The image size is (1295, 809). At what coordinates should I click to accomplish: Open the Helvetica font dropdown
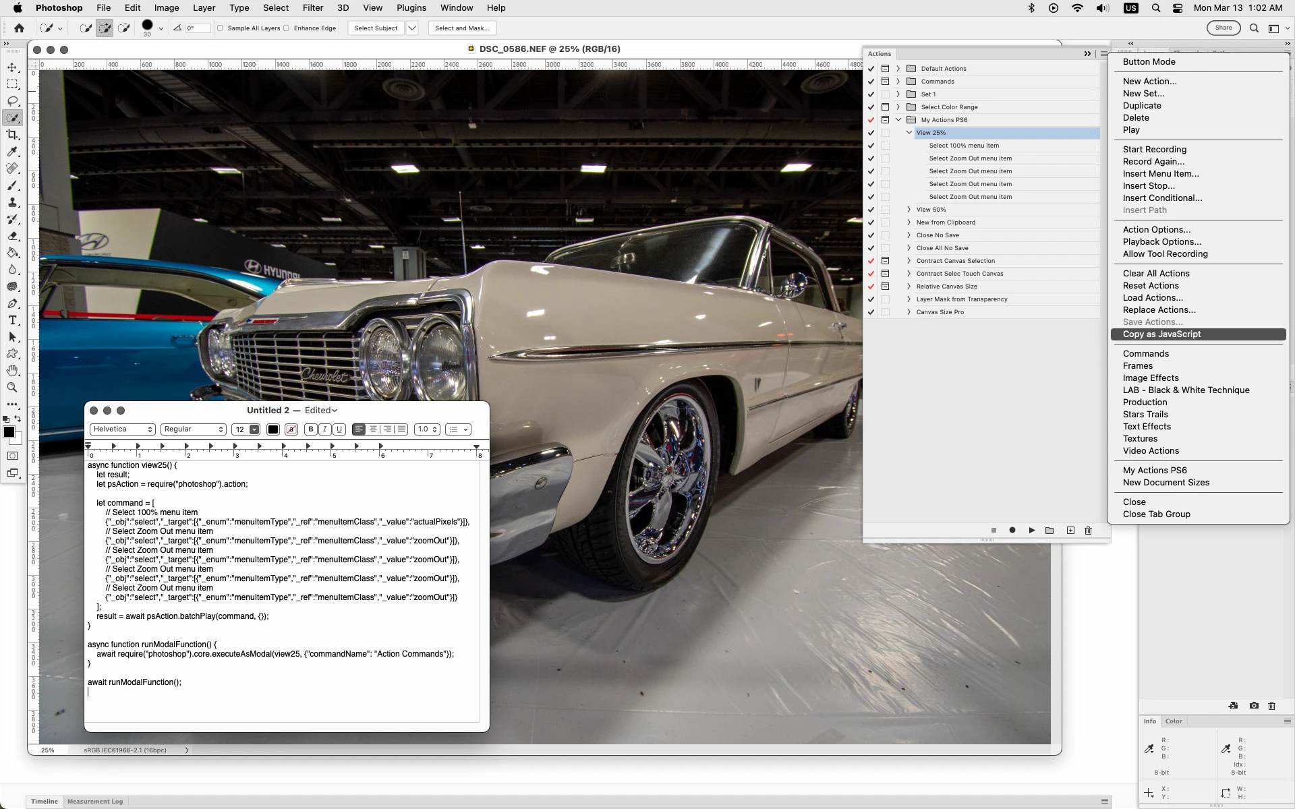(123, 429)
